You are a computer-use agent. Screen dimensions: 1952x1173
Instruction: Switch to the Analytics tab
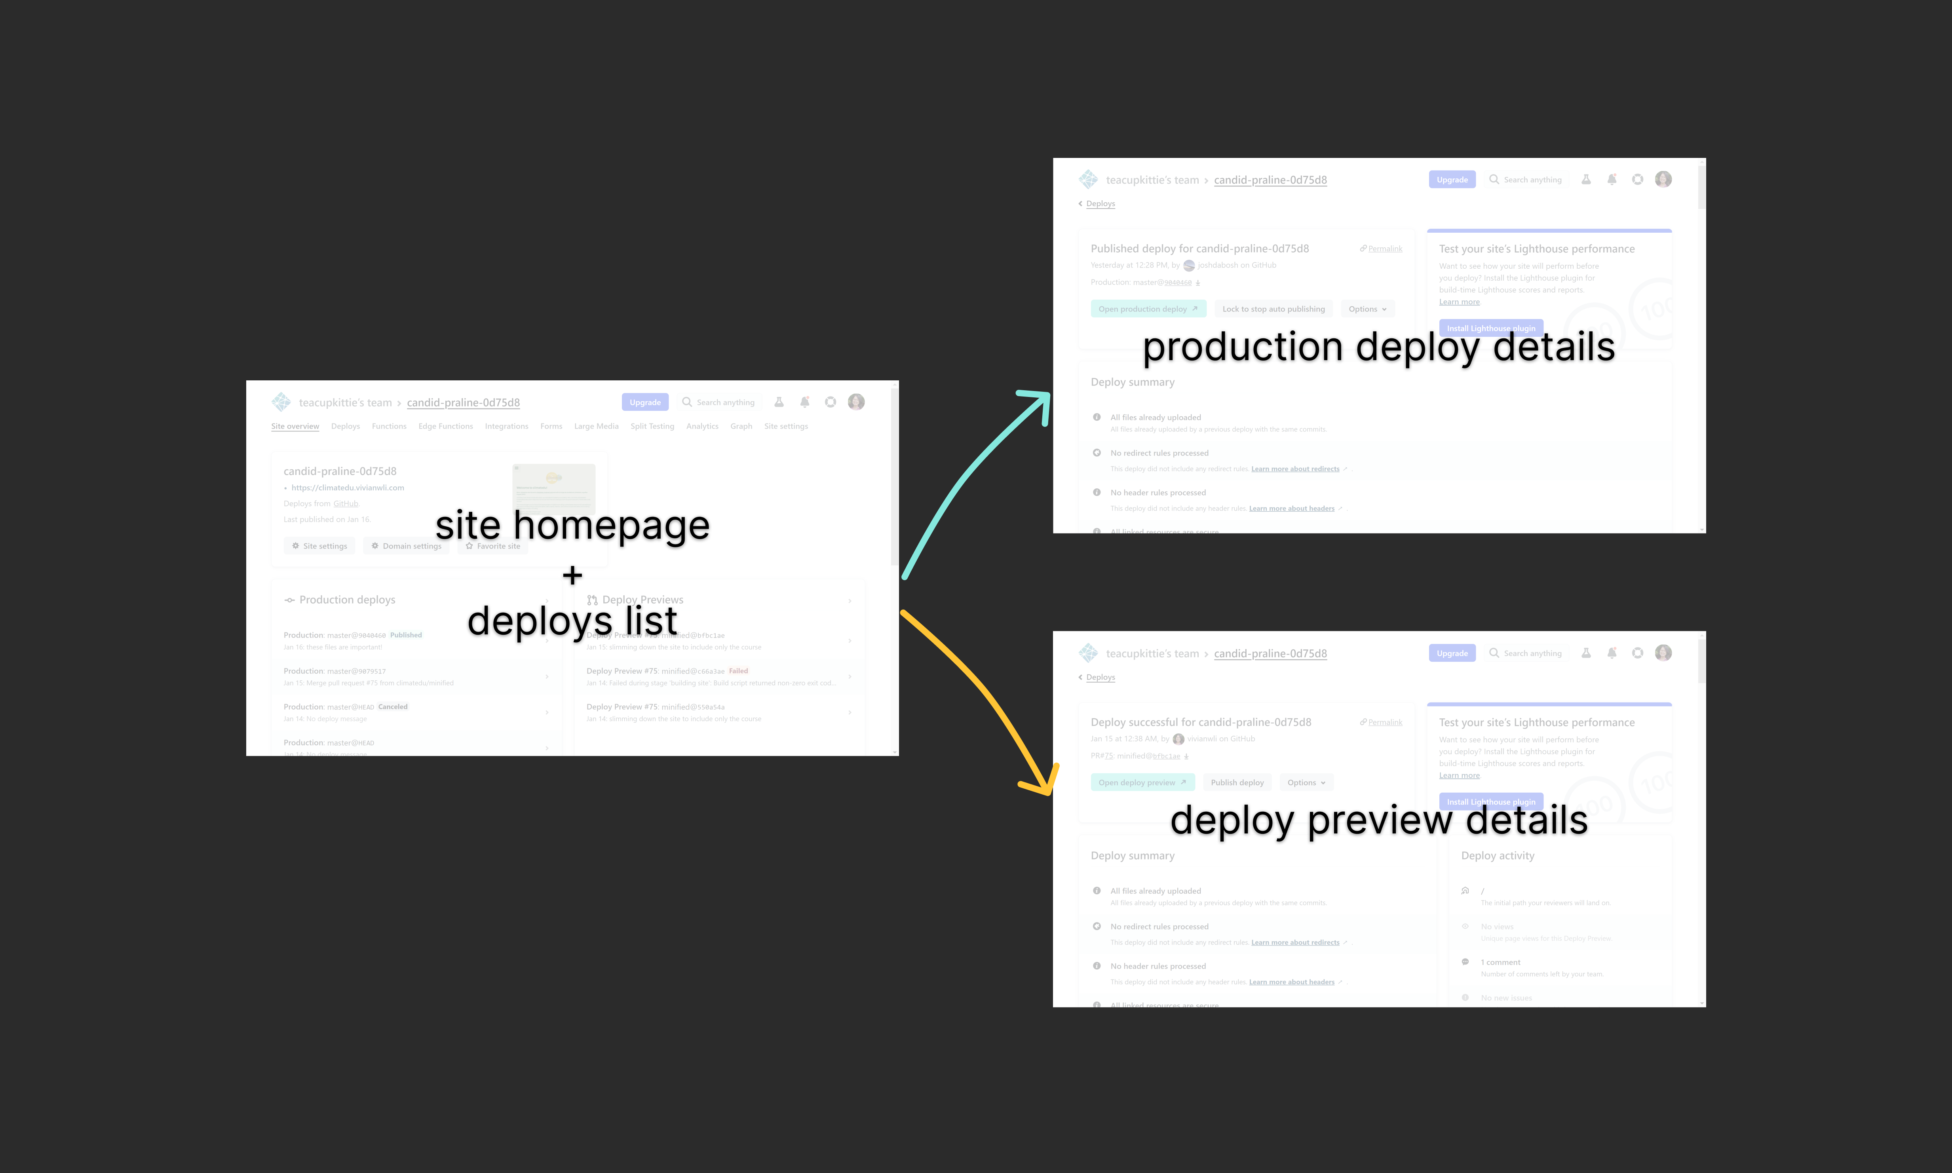[702, 426]
